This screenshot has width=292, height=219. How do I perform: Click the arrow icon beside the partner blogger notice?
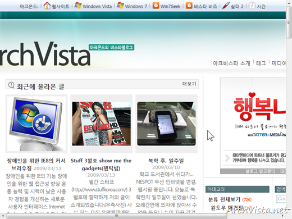(x=227, y=158)
